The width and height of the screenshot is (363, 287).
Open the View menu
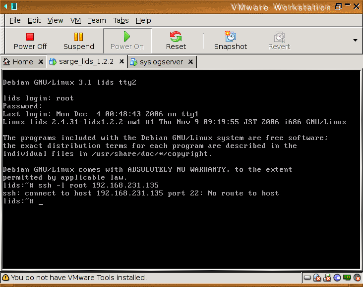[55, 20]
